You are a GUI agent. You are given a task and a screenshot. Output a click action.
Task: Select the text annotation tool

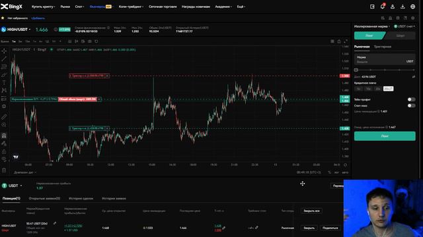[x=4, y=82]
